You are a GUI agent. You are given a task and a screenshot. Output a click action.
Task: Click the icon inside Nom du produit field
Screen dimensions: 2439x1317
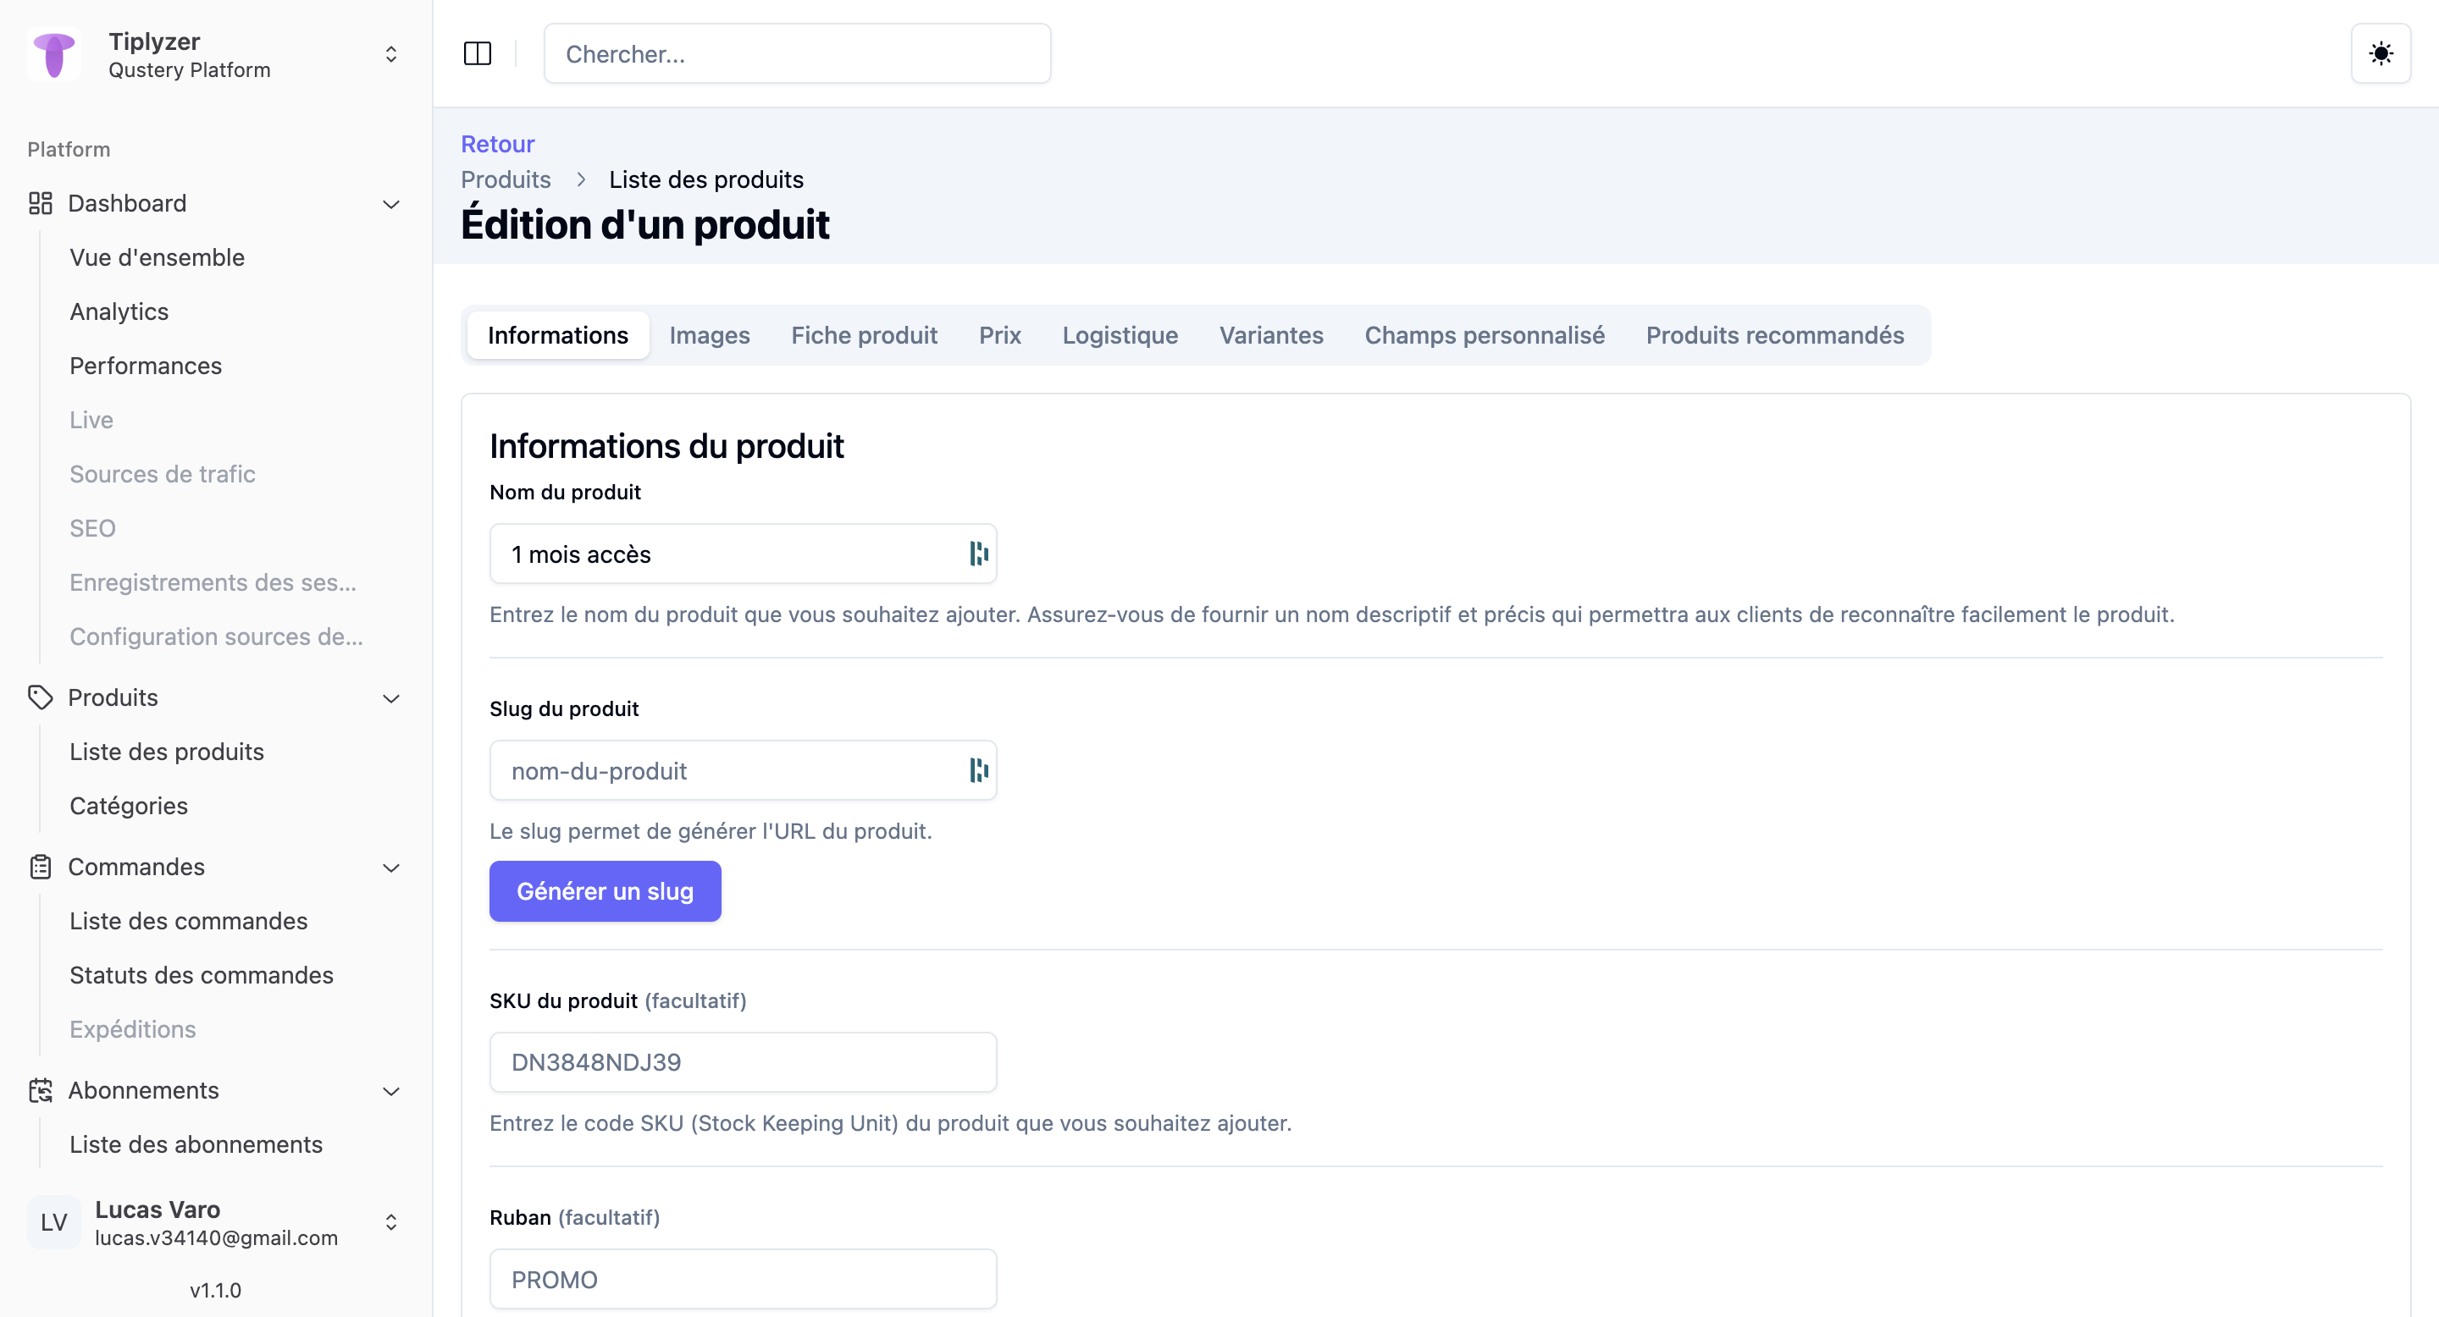click(x=978, y=554)
